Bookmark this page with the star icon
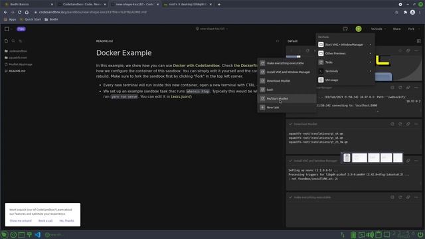This screenshot has width=425, height=239. point(396,12)
